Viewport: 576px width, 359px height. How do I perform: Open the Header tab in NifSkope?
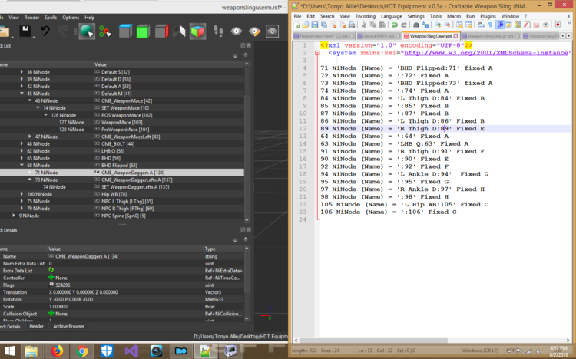[x=36, y=326]
